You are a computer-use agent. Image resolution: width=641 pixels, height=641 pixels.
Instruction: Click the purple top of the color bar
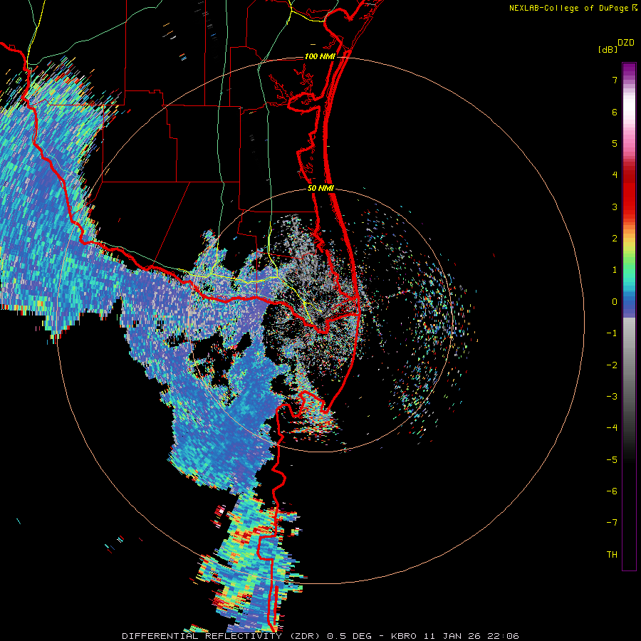(x=629, y=71)
